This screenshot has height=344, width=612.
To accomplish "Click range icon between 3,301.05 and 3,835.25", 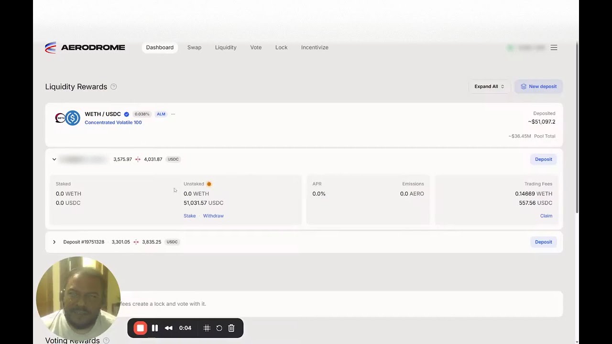I will click(136, 242).
